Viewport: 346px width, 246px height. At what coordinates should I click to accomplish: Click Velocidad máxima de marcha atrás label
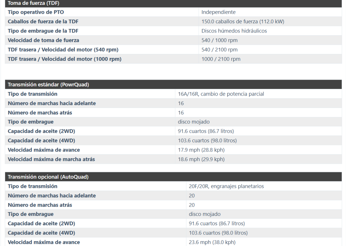click(51, 159)
